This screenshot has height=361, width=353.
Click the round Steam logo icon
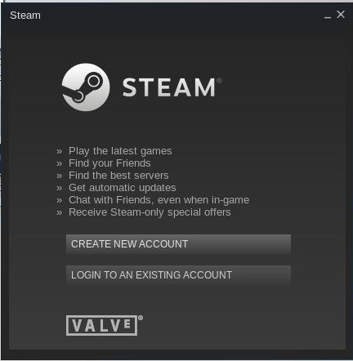point(86,87)
